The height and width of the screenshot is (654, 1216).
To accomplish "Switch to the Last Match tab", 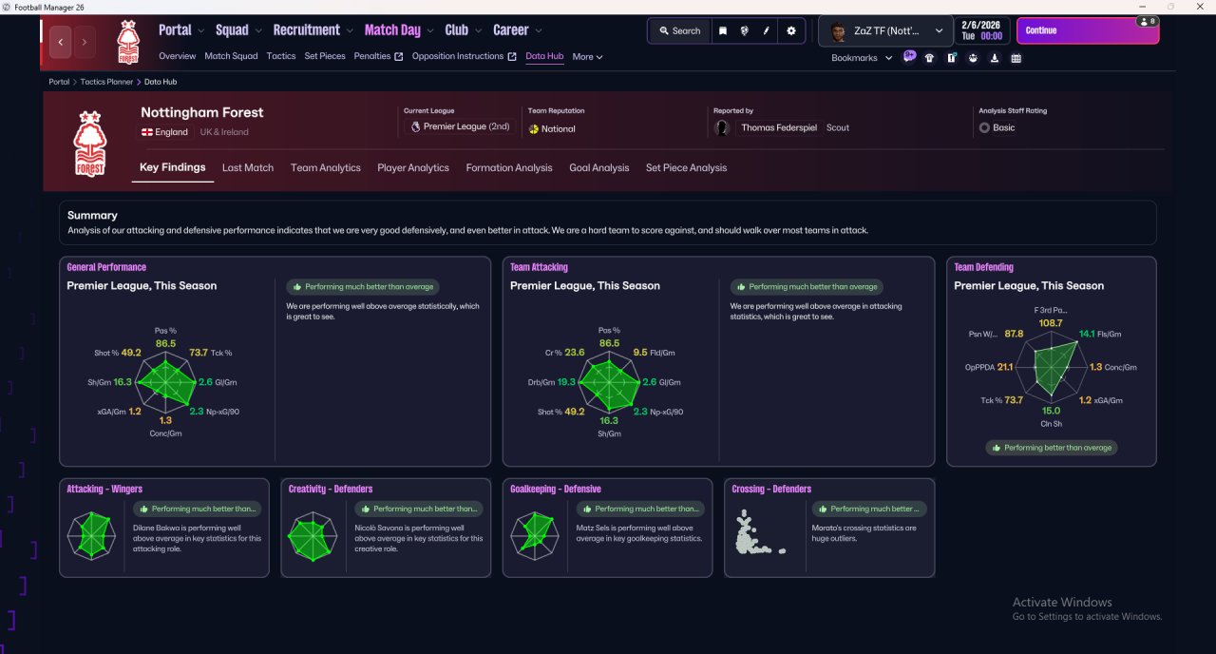I will [x=248, y=167].
